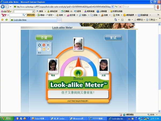Viewport: 161px width, 121px height.
Task: Click the 拍賣 auction toolbar item
Action: [105, 15]
